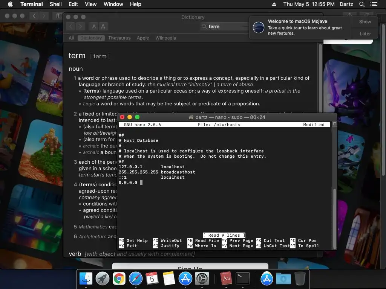Open the Window menu

click(113, 4)
